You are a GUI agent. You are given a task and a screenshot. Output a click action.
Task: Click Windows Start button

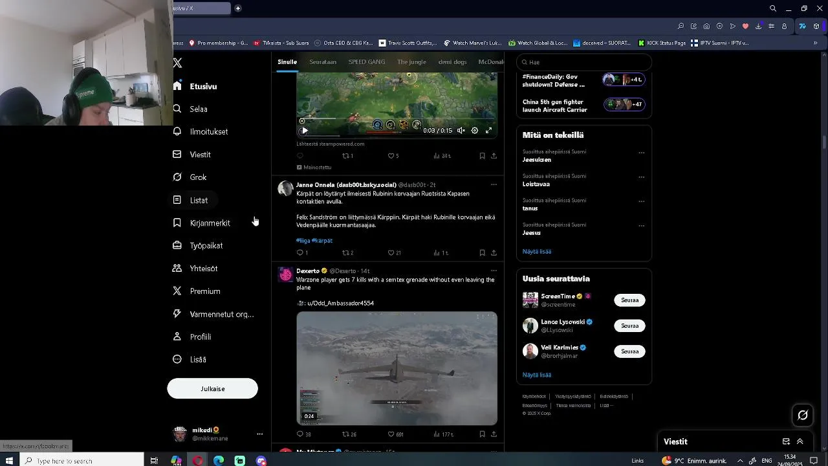coord(10,461)
